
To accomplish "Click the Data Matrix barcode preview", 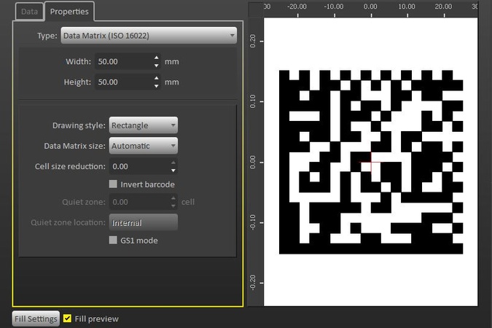I will point(370,162).
